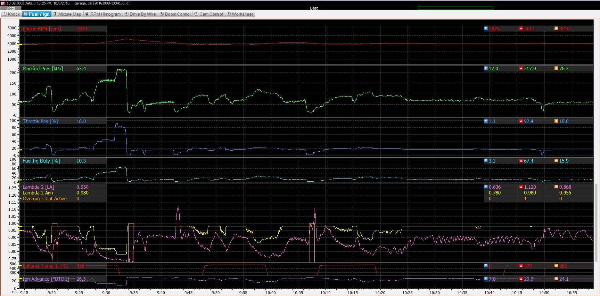Click the Manifold Pres maximum icon
This screenshot has width=600, height=296.
pos(521,68)
